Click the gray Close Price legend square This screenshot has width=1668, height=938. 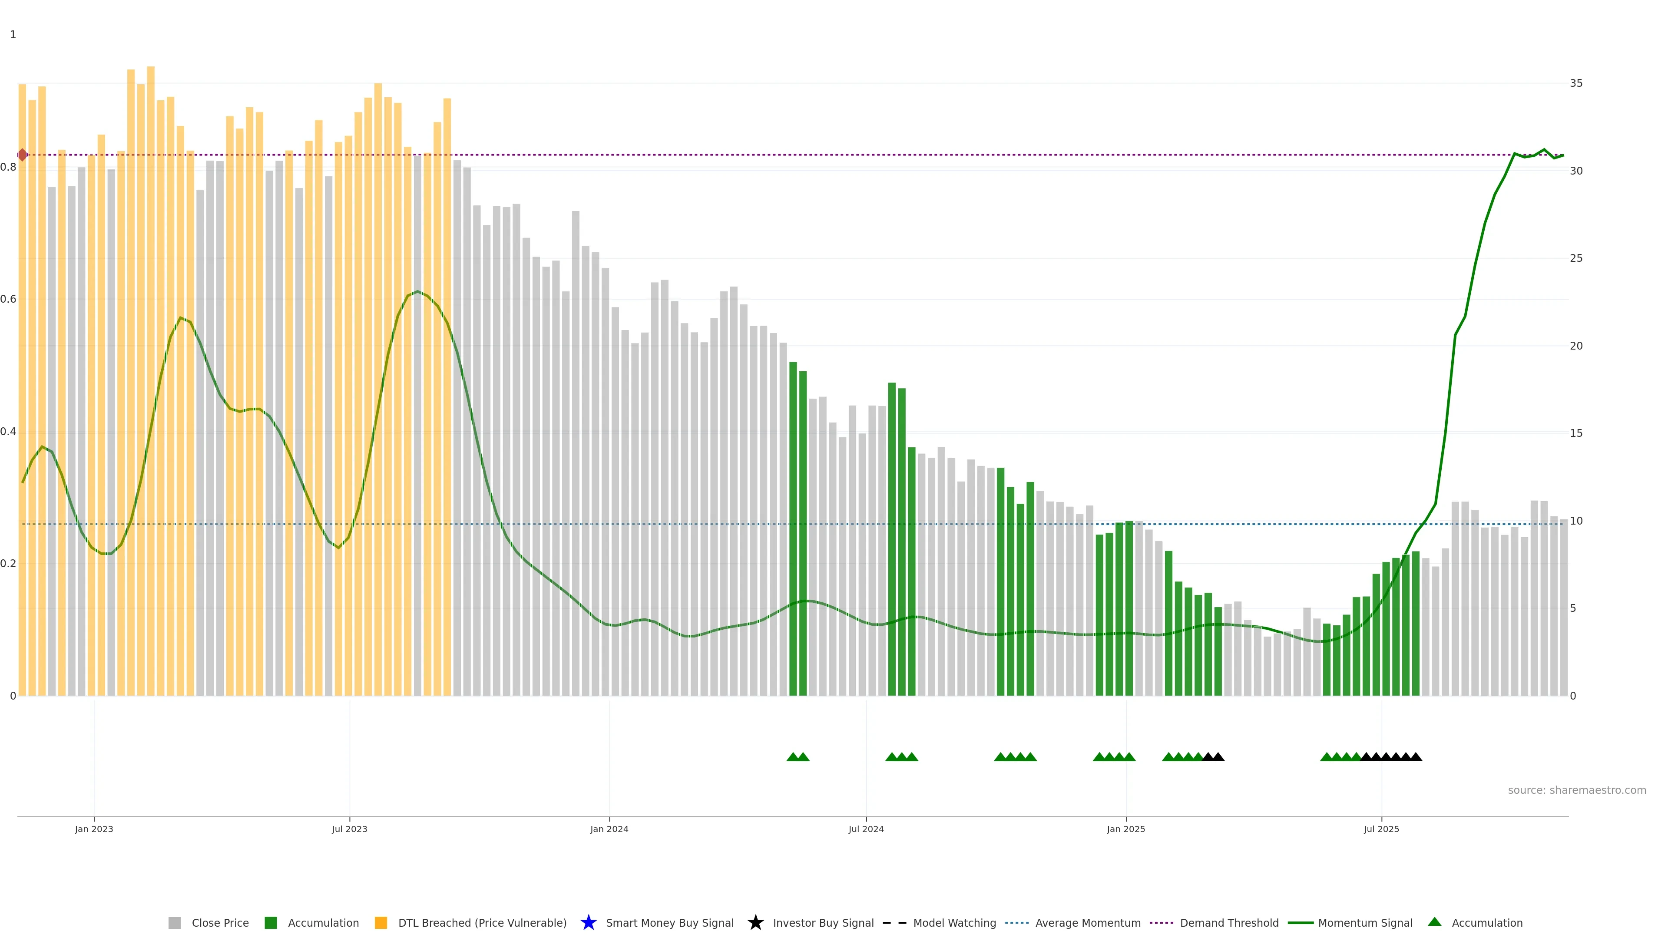pyautogui.click(x=174, y=922)
